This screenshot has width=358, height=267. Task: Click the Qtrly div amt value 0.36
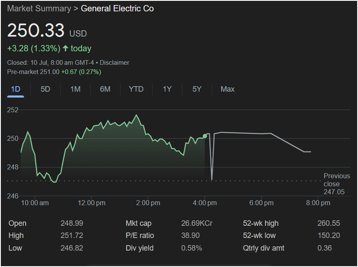coord(324,248)
